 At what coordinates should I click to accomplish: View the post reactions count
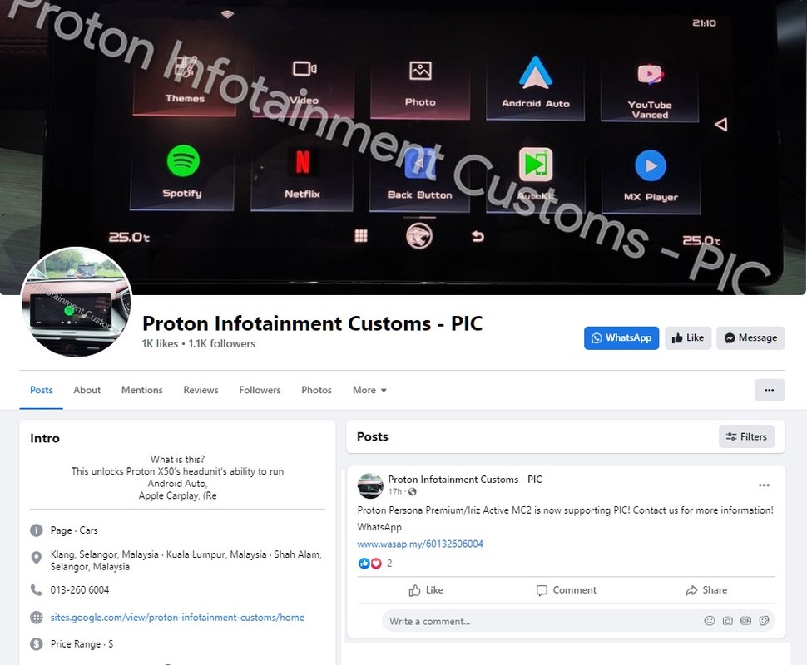[389, 563]
